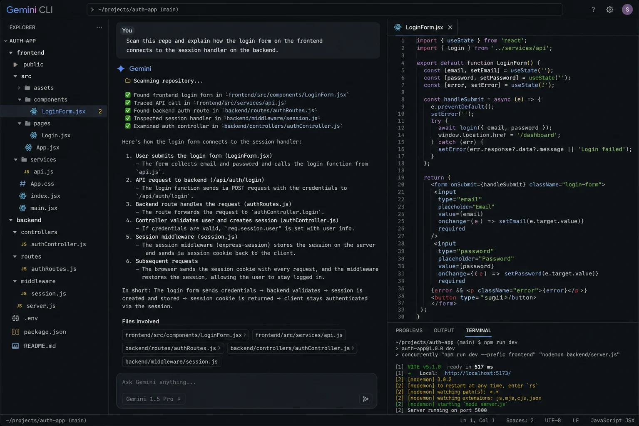Click the gear icon beside .env
Viewport: 639px width, 426px height.
coord(15,318)
